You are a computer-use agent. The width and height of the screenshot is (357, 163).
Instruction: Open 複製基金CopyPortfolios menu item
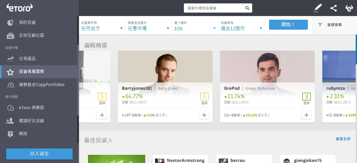42,85
